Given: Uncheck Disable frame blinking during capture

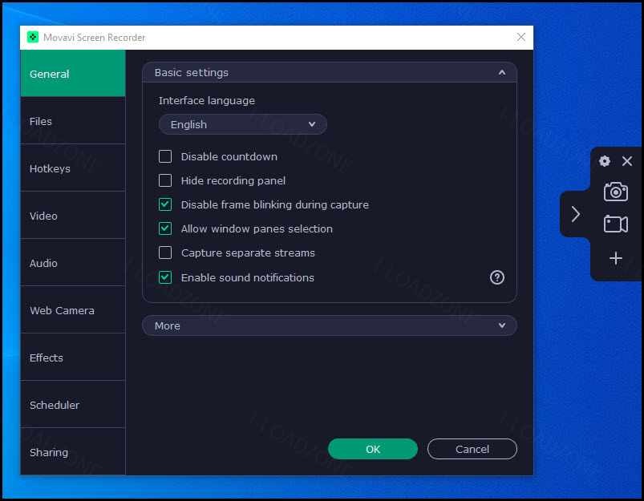Looking at the screenshot, I should point(165,204).
